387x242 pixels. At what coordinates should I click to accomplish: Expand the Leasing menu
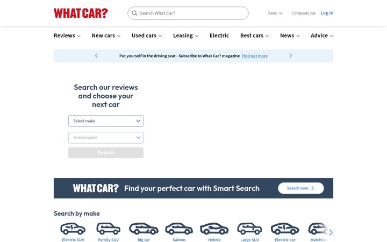185,35
